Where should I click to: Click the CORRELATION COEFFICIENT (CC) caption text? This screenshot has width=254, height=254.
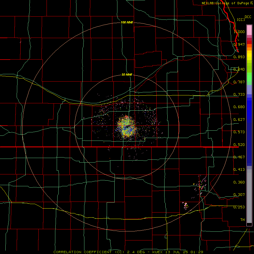tap(89, 252)
